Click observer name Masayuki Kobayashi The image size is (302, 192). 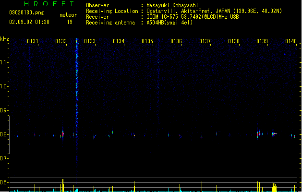(172, 5)
